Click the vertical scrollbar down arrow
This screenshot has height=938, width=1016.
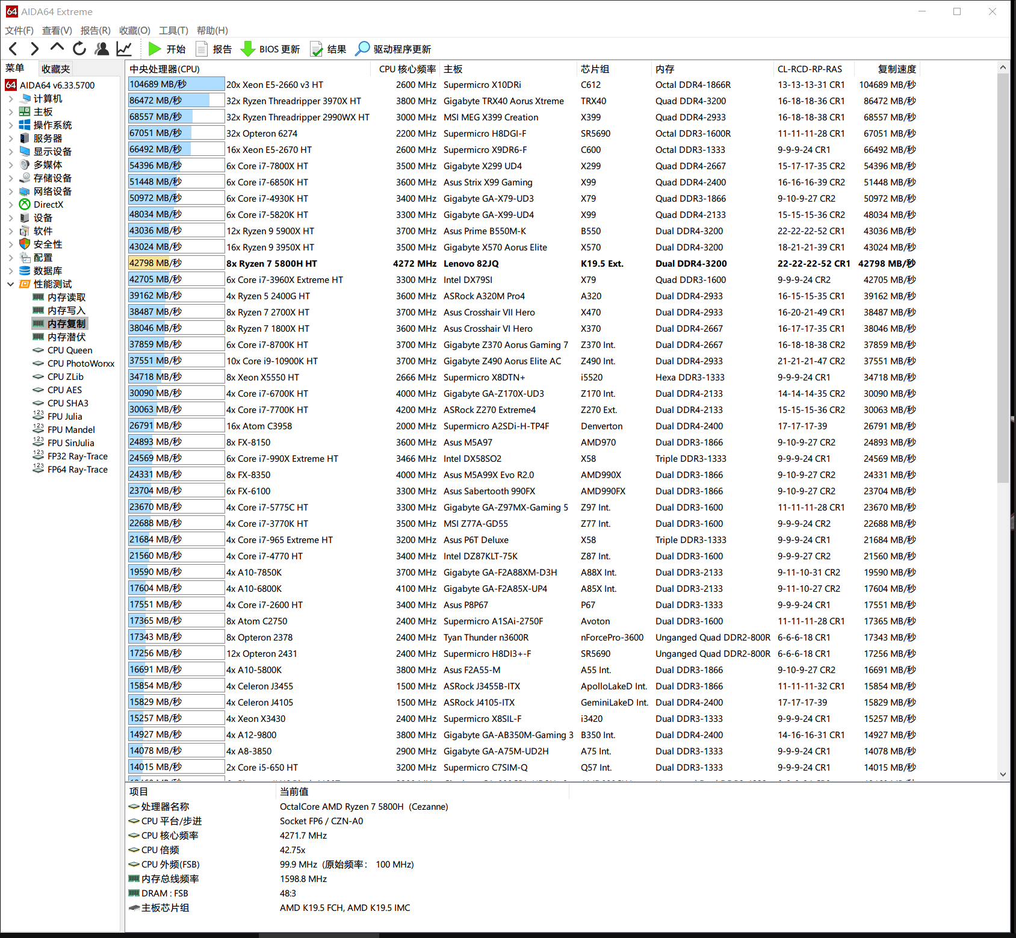[x=1003, y=774]
